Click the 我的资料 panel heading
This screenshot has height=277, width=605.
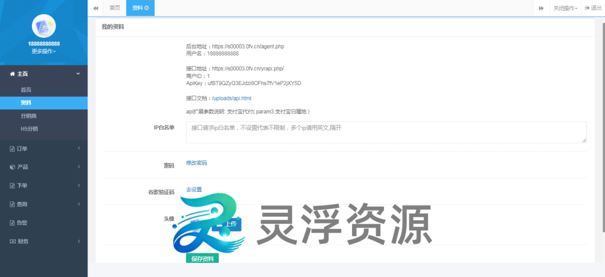click(113, 27)
